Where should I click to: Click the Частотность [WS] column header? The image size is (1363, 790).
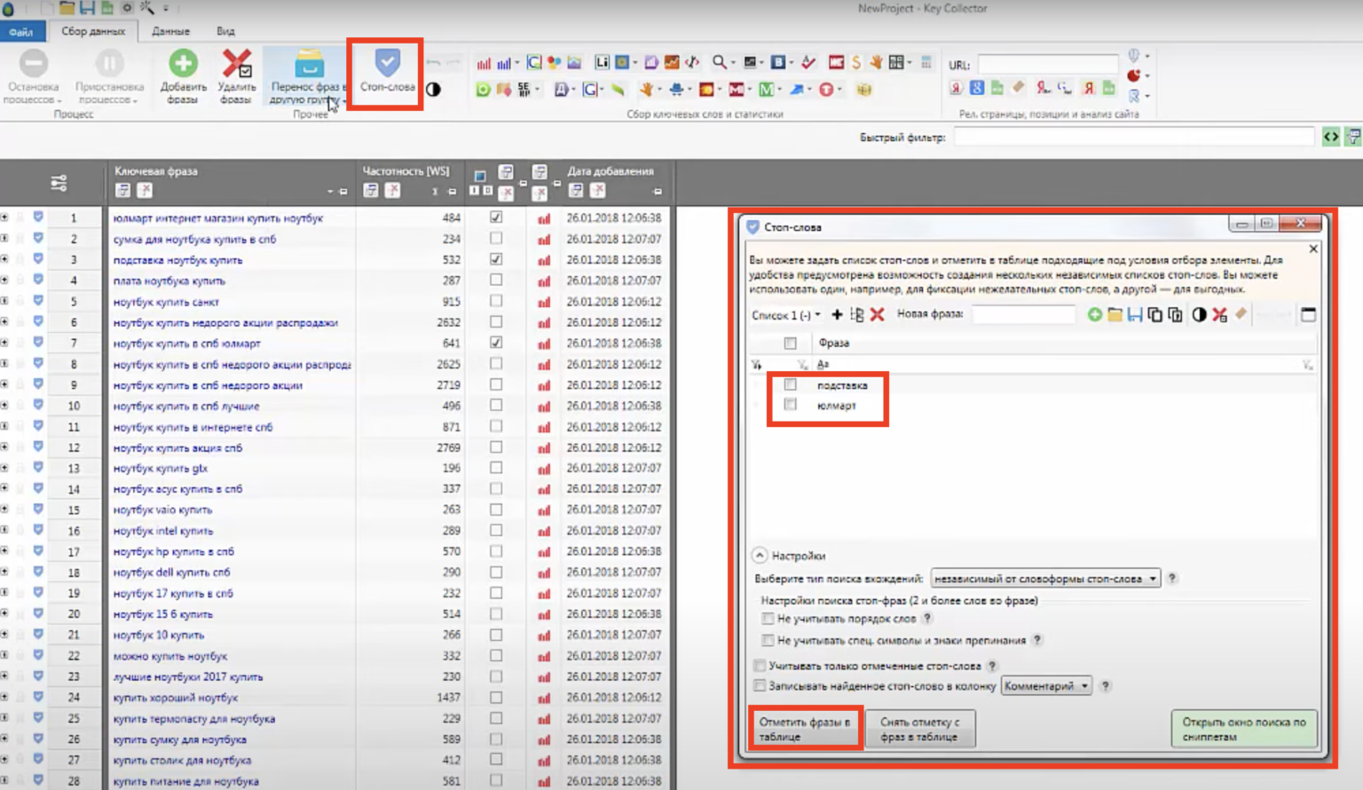pyautogui.click(x=406, y=170)
